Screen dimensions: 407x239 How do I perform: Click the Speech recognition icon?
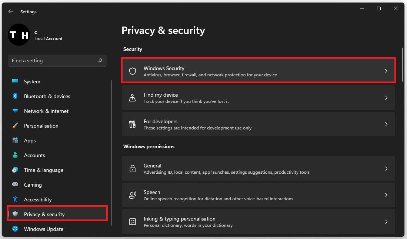pyautogui.click(x=133, y=195)
